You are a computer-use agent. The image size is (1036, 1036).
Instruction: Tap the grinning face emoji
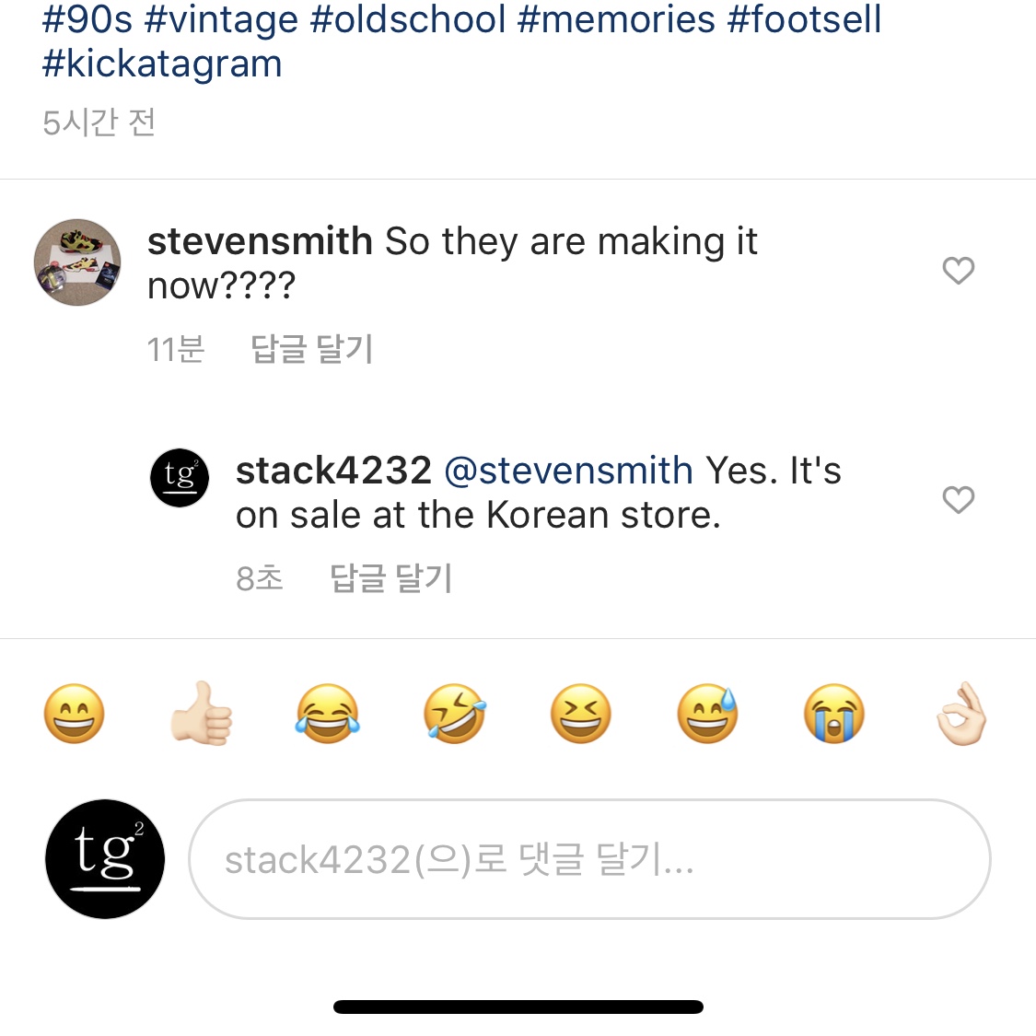tap(75, 714)
